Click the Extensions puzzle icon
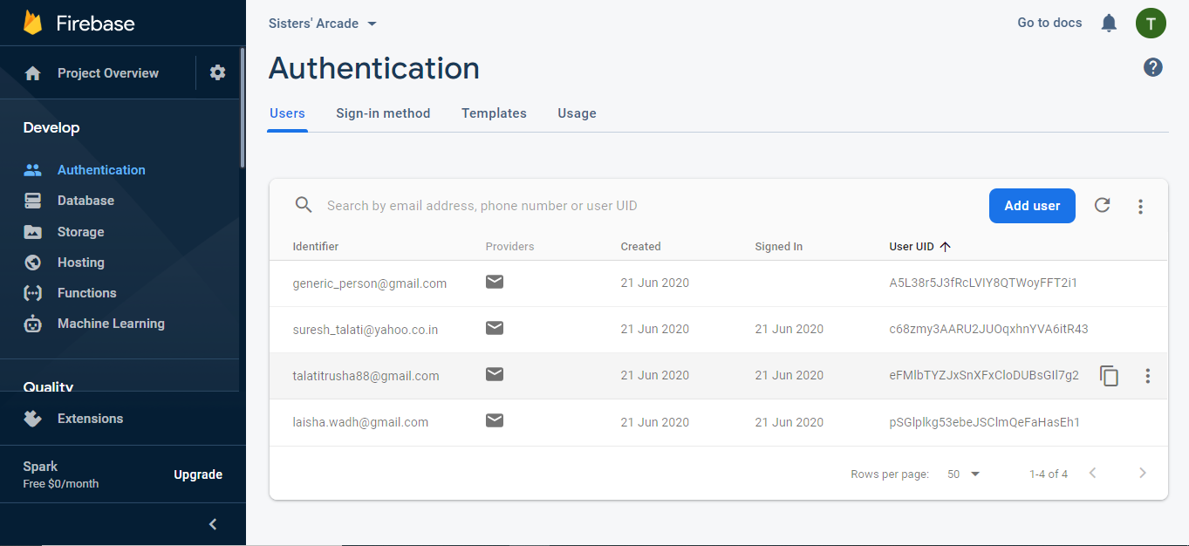The height and width of the screenshot is (546, 1189). [33, 419]
